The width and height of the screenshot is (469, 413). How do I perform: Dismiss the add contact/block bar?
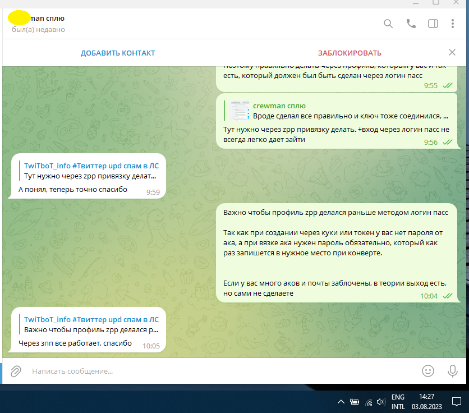[x=452, y=52]
